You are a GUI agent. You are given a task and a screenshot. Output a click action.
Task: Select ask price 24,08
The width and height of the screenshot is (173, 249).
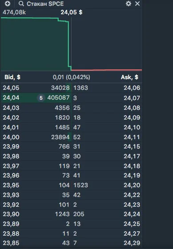pyautogui.click(x=132, y=108)
